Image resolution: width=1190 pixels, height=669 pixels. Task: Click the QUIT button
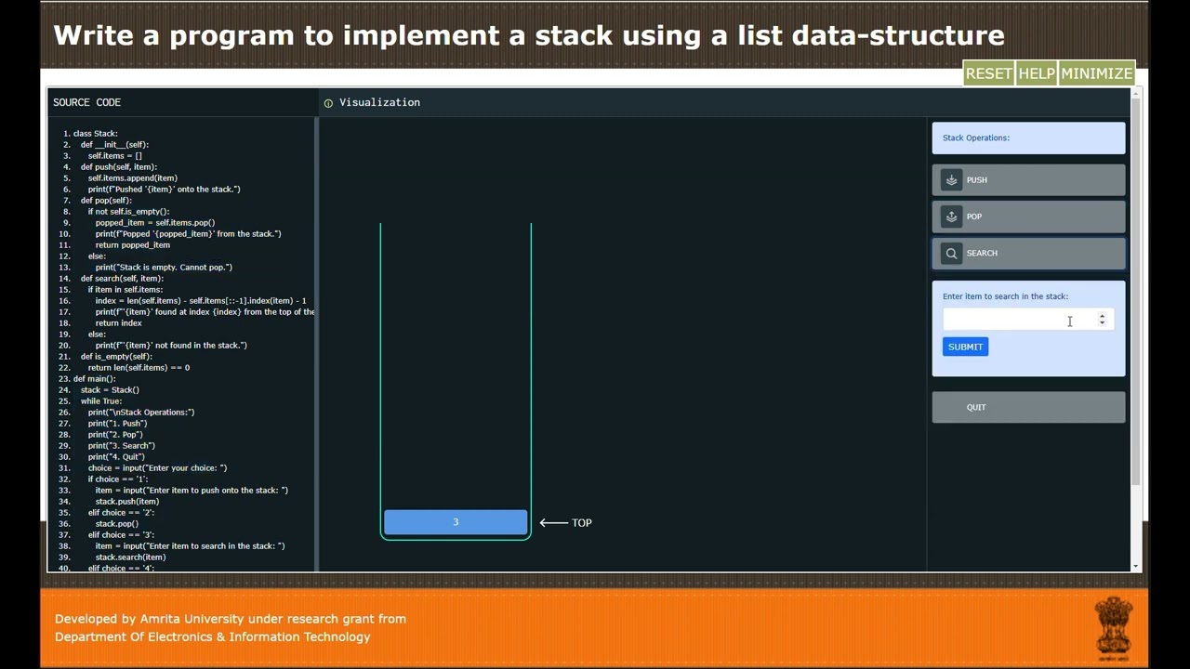(1028, 407)
